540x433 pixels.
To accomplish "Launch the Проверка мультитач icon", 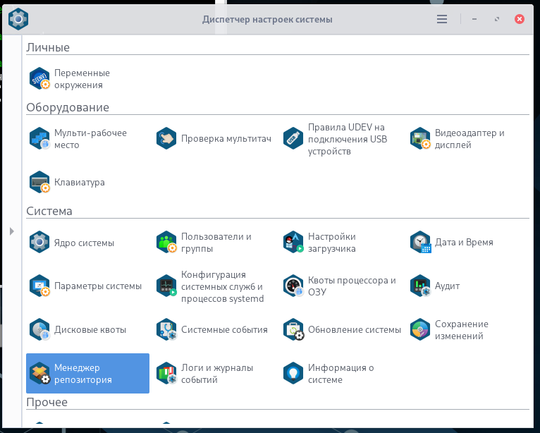I will click(166, 138).
